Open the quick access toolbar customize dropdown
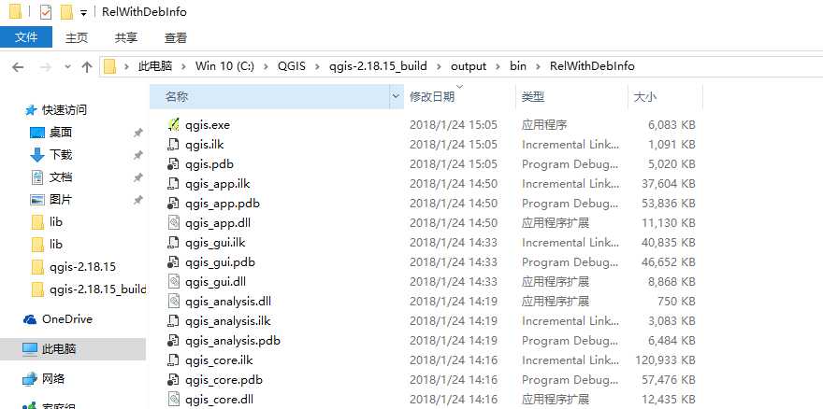 (83, 12)
